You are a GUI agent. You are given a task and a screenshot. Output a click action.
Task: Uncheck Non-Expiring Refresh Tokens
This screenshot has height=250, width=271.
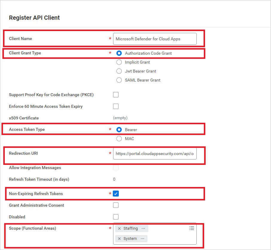pyautogui.click(x=116, y=193)
